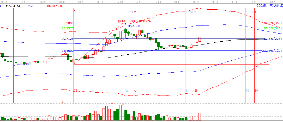Click the green 33.3575 price label
Screen dimensions: 283x122
pyautogui.click(x=67, y=28)
